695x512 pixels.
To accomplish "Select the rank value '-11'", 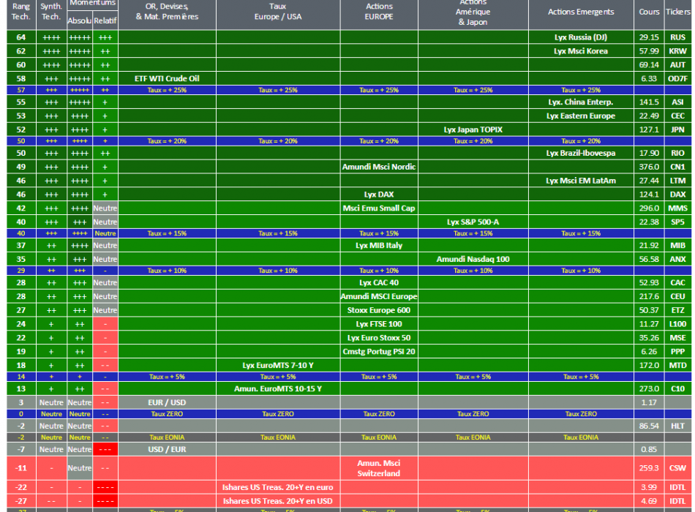I will click(x=21, y=468).
